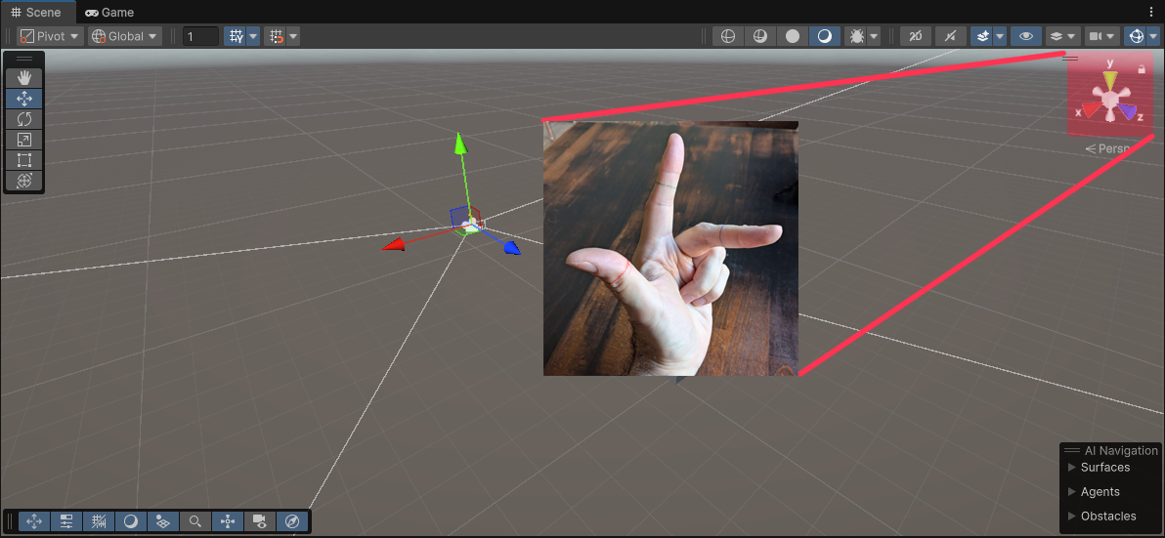Click the magnifier search icon in bottom overlay bar
This screenshot has width=1165, height=538.
click(x=195, y=521)
